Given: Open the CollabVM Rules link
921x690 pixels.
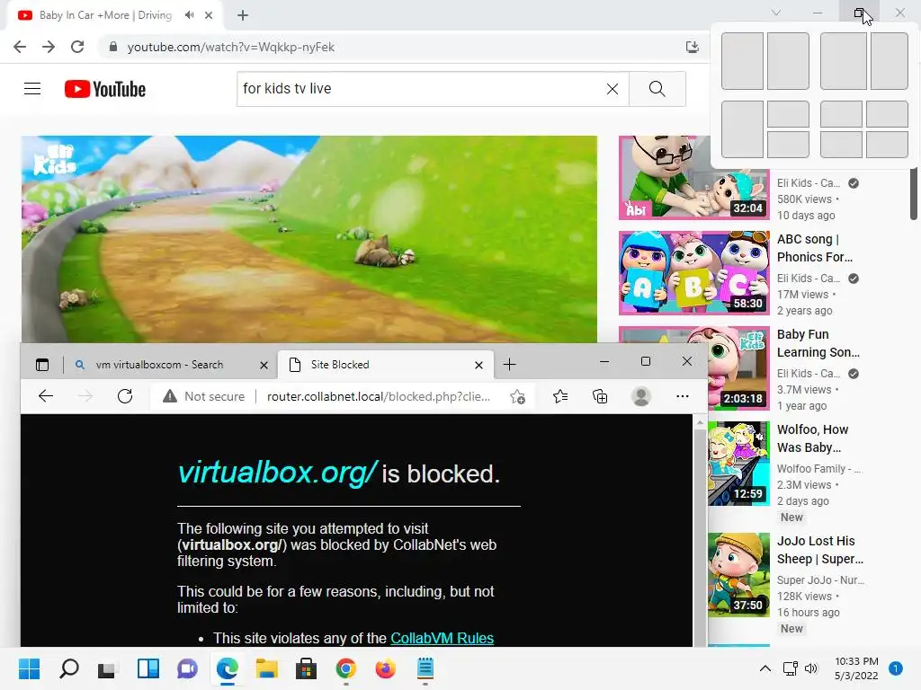Looking at the screenshot, I should click(442, 638).
